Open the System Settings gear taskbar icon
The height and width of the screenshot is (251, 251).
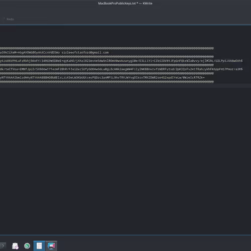[x=27, y=246]
